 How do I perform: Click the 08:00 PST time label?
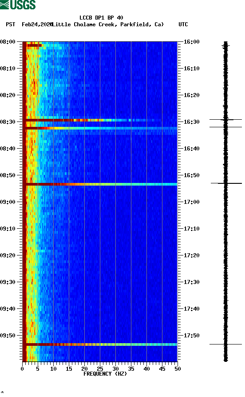pos(8,41)
